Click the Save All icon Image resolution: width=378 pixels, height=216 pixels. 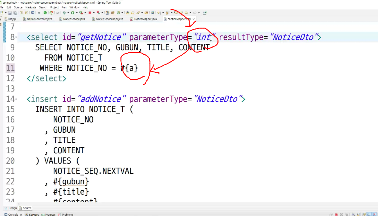(15, 13)
